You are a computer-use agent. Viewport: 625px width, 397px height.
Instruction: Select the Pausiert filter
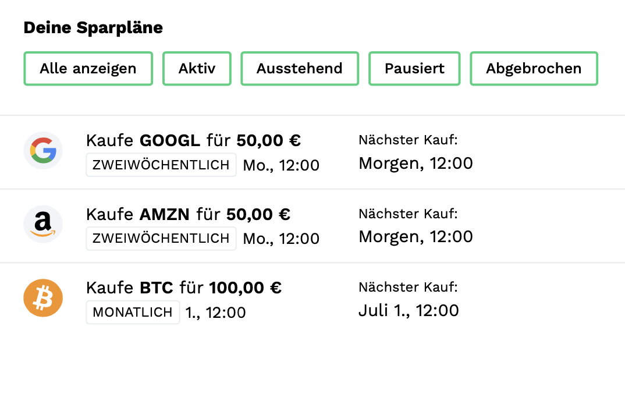tap(414, 69)
